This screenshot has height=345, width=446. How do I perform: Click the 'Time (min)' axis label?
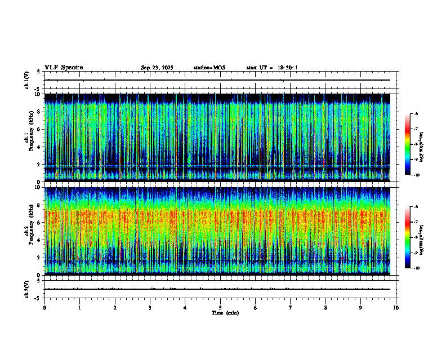pyautogui.click(x=225, y=313)
